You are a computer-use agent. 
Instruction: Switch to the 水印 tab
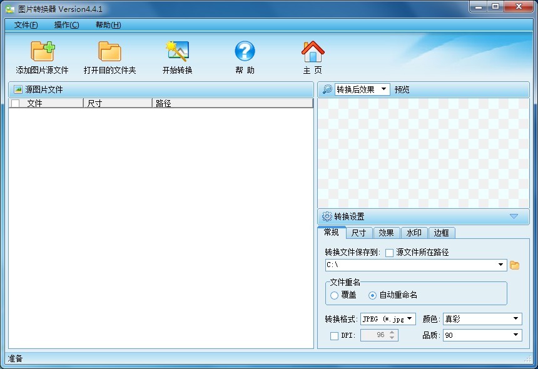point(414,233)
